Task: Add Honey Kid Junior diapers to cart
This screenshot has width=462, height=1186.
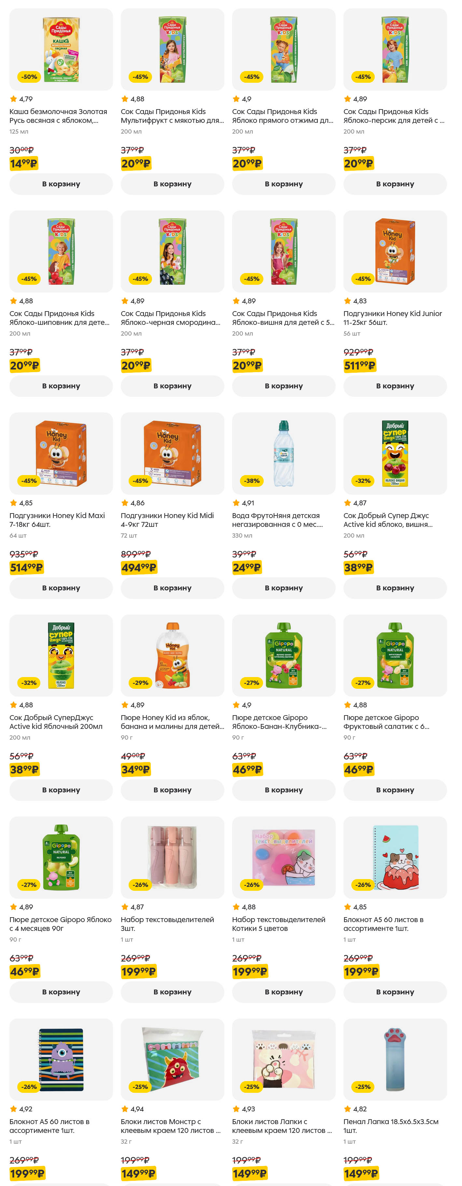Action: [x=395, y=386]
